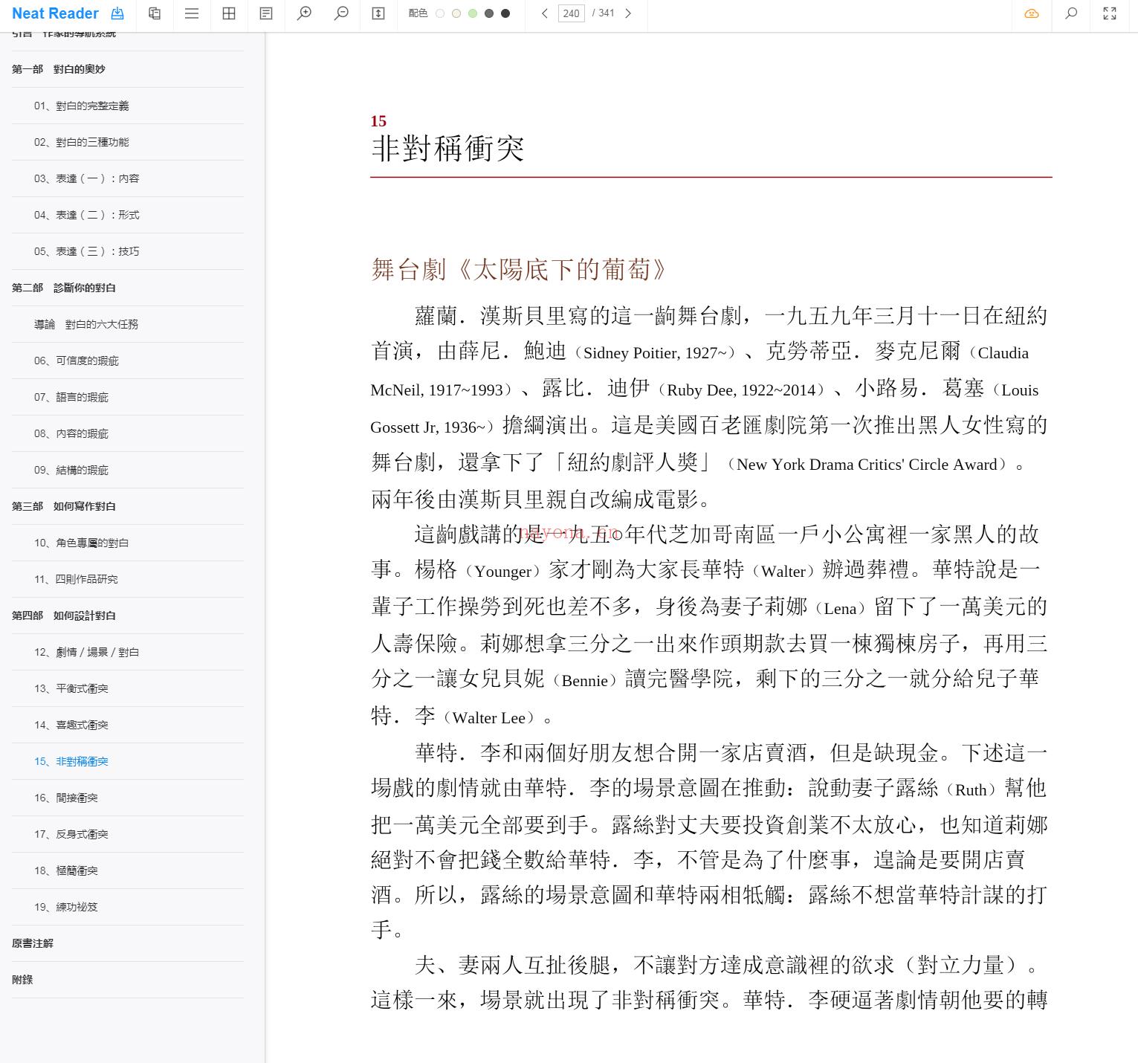This screenshot has height=1063, width=1138.
Task: Go to next page arrow
Action: 628,13
